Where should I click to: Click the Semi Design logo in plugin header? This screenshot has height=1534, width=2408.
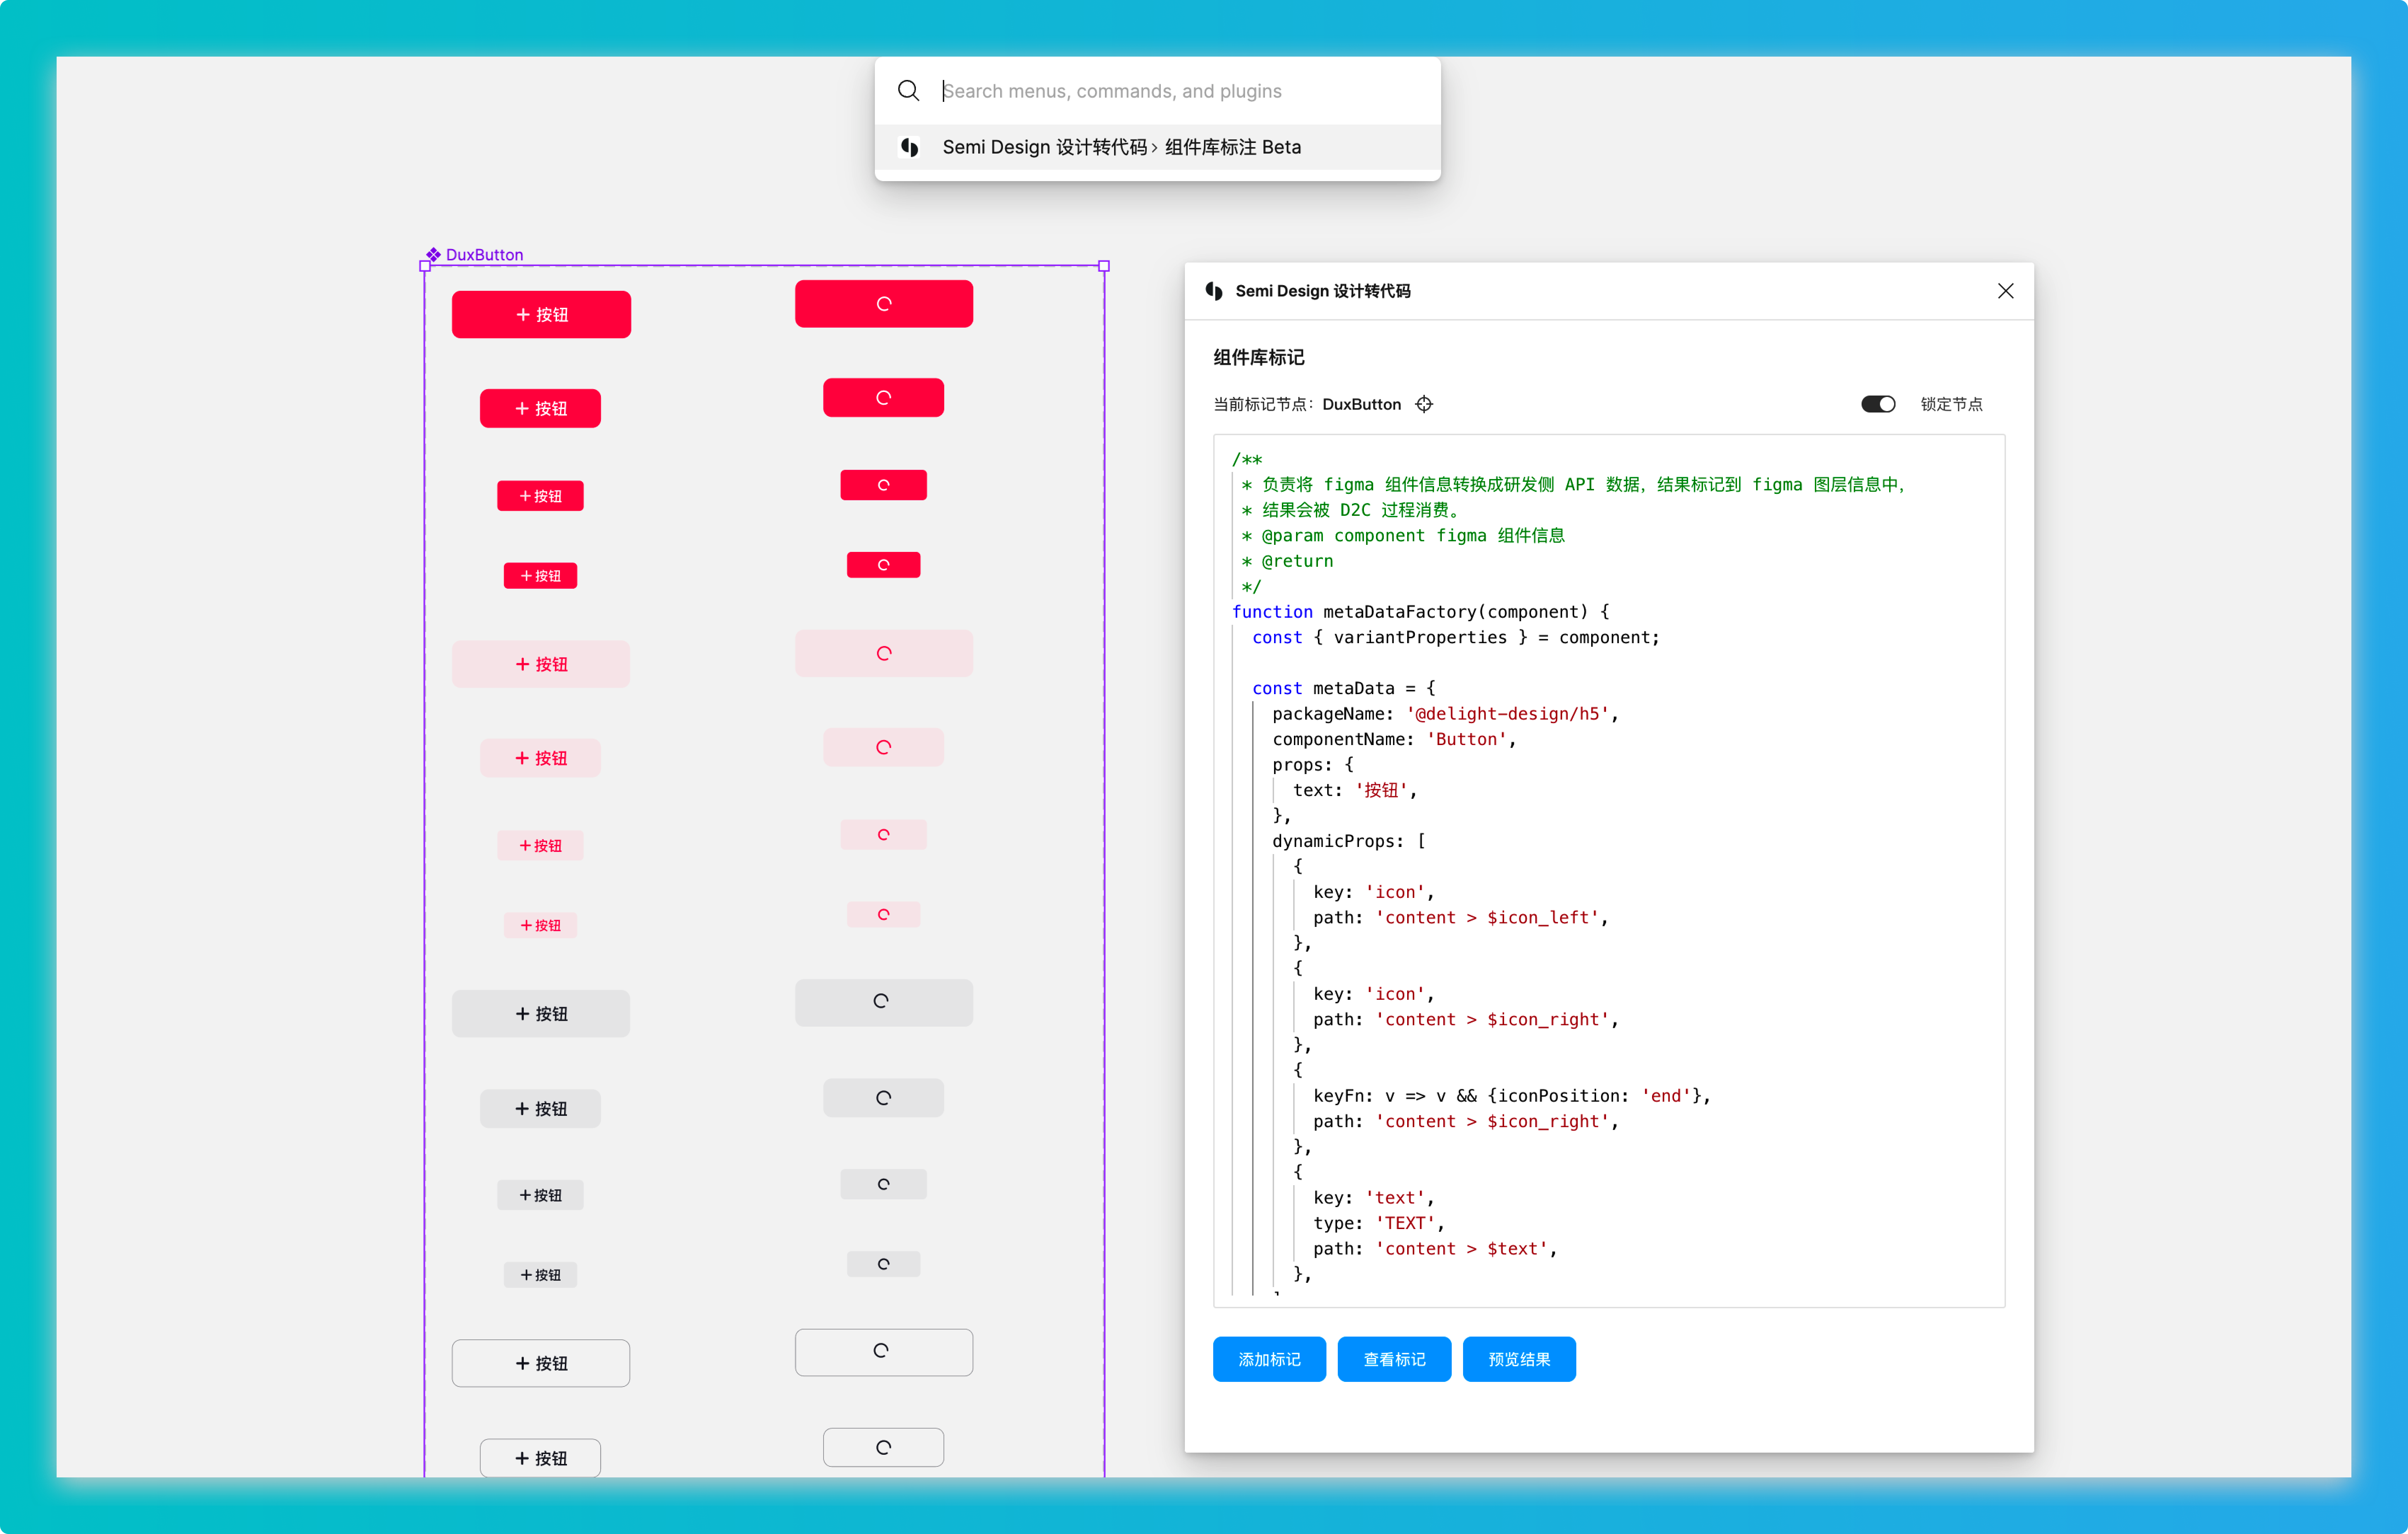point(1214,291)
